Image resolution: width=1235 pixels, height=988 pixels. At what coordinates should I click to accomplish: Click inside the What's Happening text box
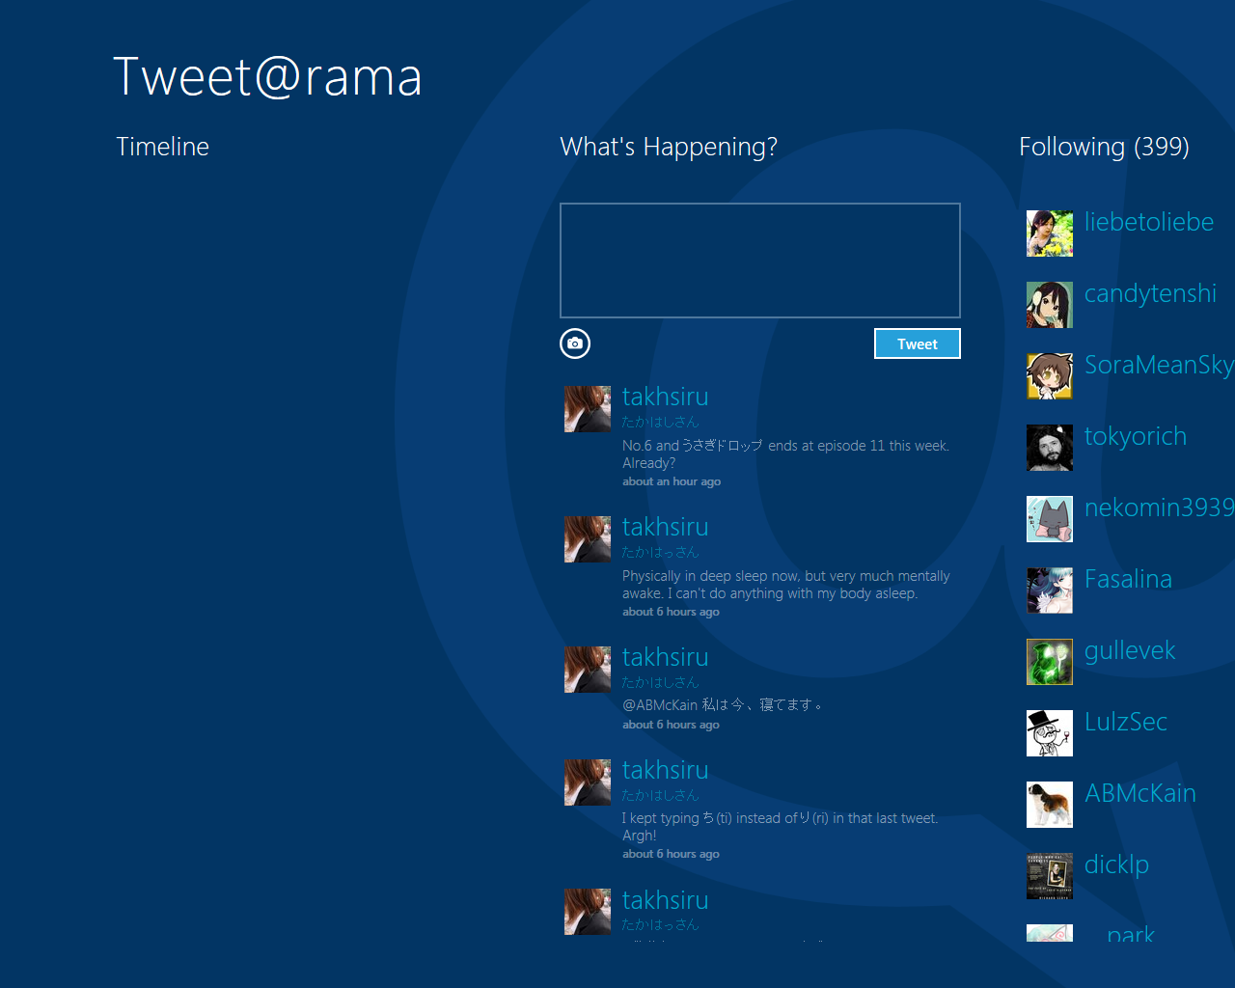coord(760,261)
